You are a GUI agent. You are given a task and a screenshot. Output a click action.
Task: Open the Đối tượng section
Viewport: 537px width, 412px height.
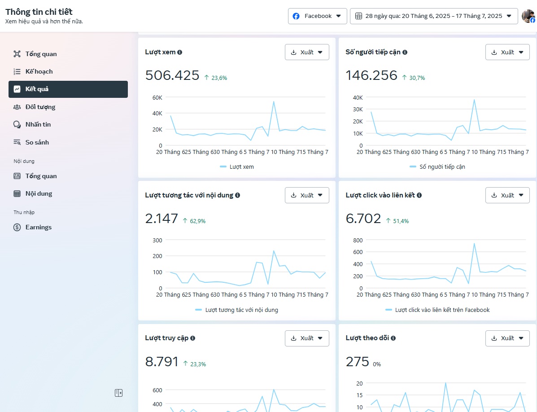click(x=68, y=107)
